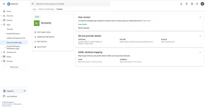This screenshot has width=206, height=108.
Task: Click the search users, groups or settings field
Action: 70,4
